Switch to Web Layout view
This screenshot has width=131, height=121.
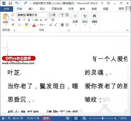click(84, 118)
